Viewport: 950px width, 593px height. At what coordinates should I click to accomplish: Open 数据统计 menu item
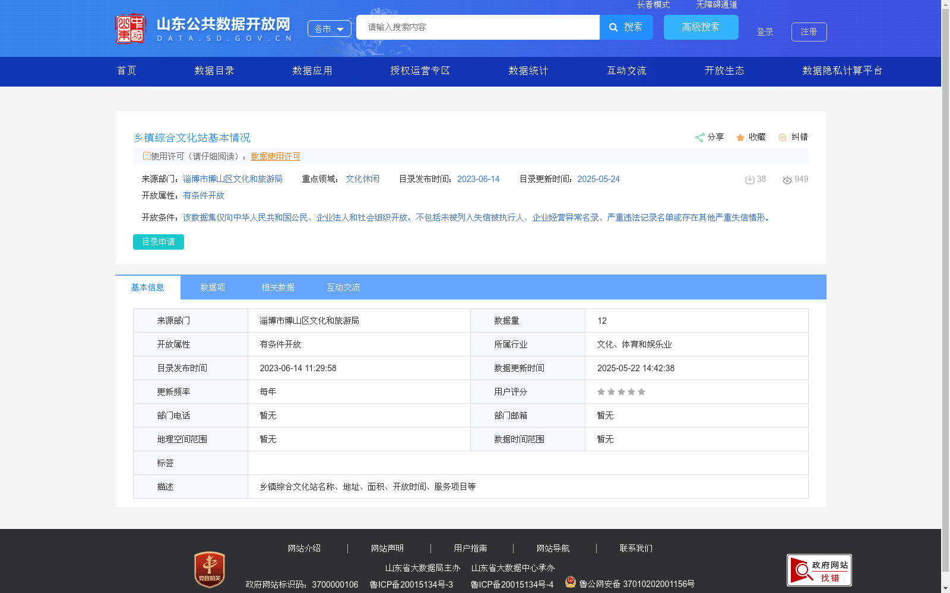coord(528,71)
